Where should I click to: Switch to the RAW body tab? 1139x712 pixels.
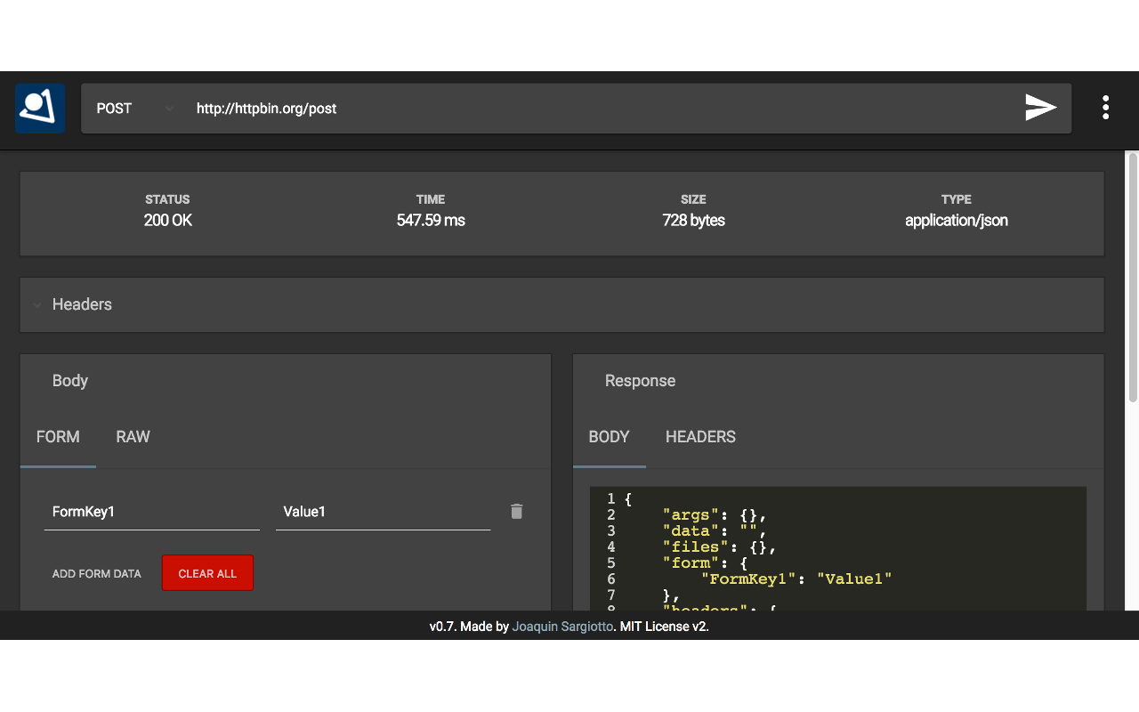click(133, 437)
